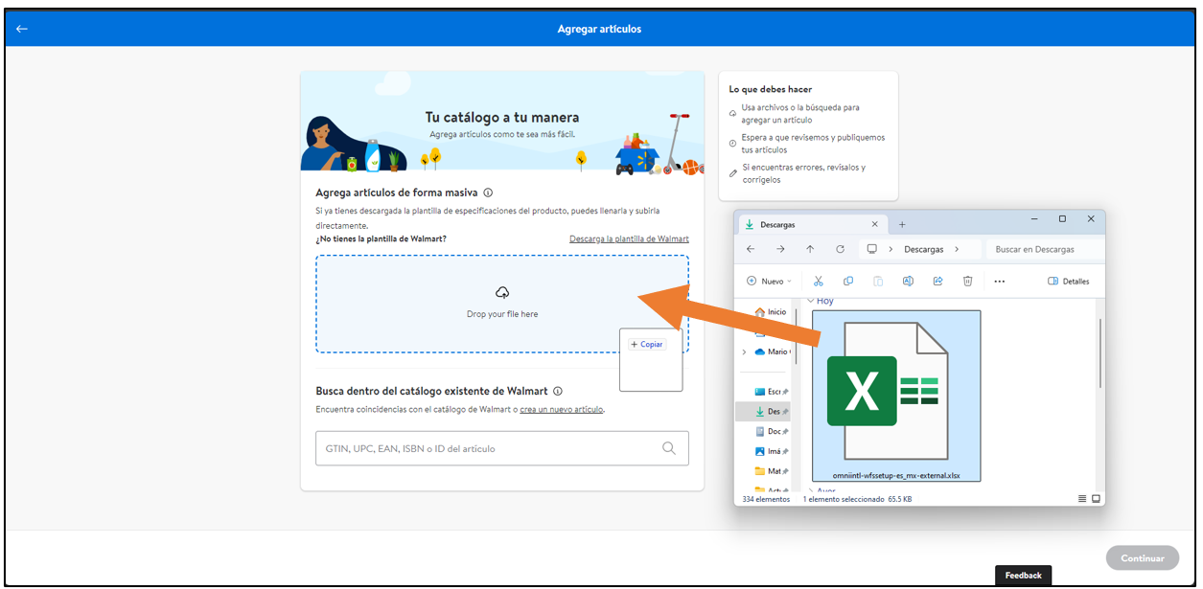1203x589 pixels.
Task: Select the Descargas tab
Action: [812, 224]
